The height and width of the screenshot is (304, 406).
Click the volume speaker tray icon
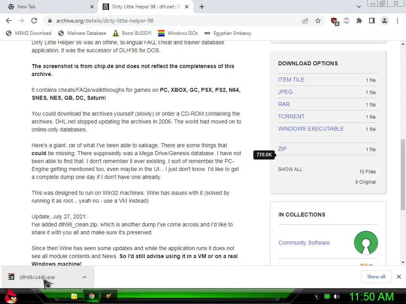pos(337,296)
